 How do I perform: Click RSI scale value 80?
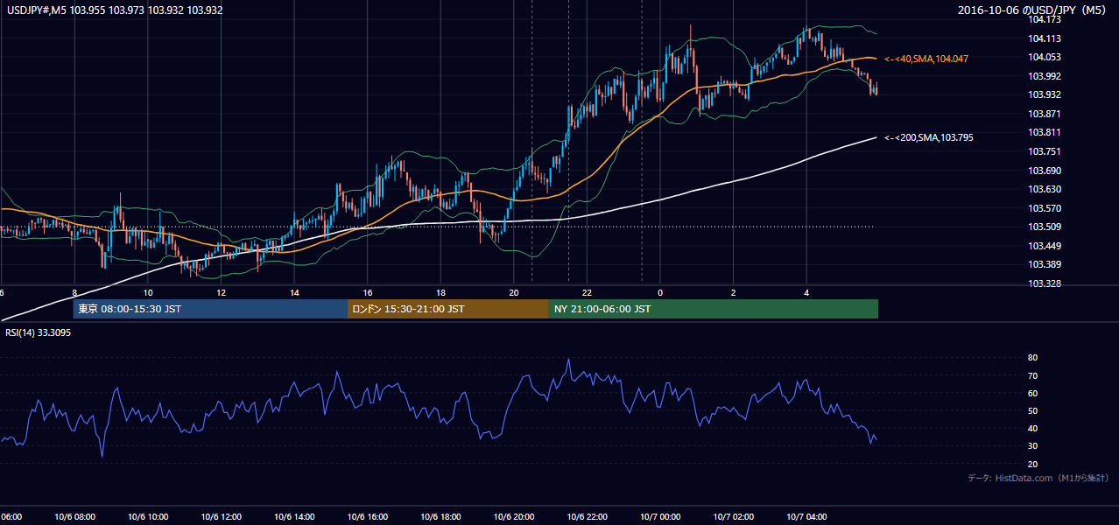[x=1032, y=358]
